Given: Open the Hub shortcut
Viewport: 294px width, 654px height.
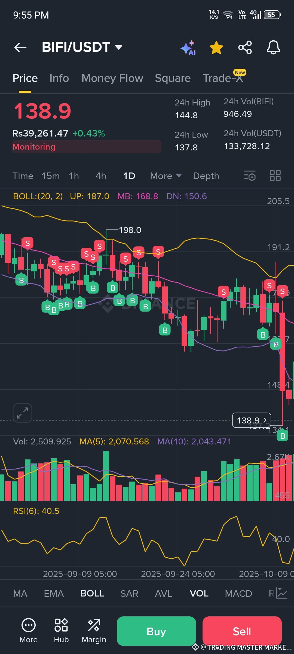Looking at the screenshot, I should (x=61, y=631).
